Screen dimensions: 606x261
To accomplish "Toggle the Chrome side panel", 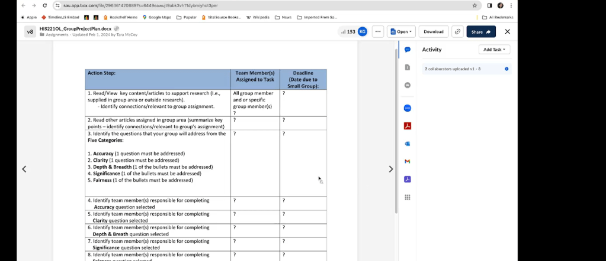I will [489, 5].
